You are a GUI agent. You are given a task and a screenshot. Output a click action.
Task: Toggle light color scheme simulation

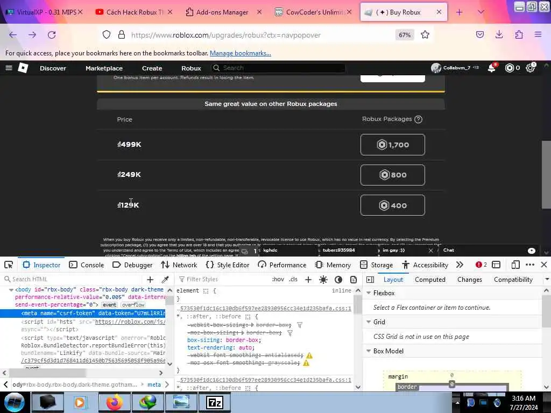pyautogui.click(x=323, y=280)
